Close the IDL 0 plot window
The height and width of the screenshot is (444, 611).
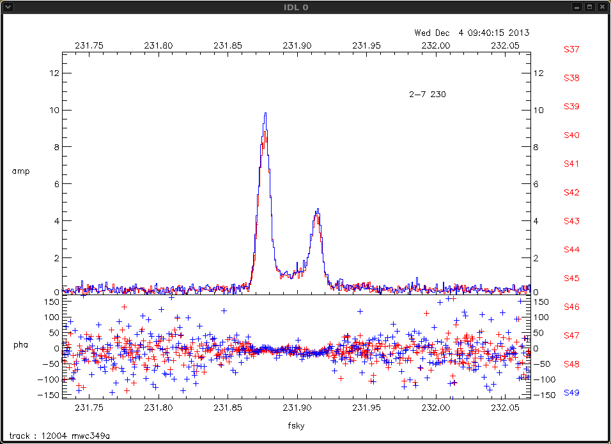[x=602, y=7]
